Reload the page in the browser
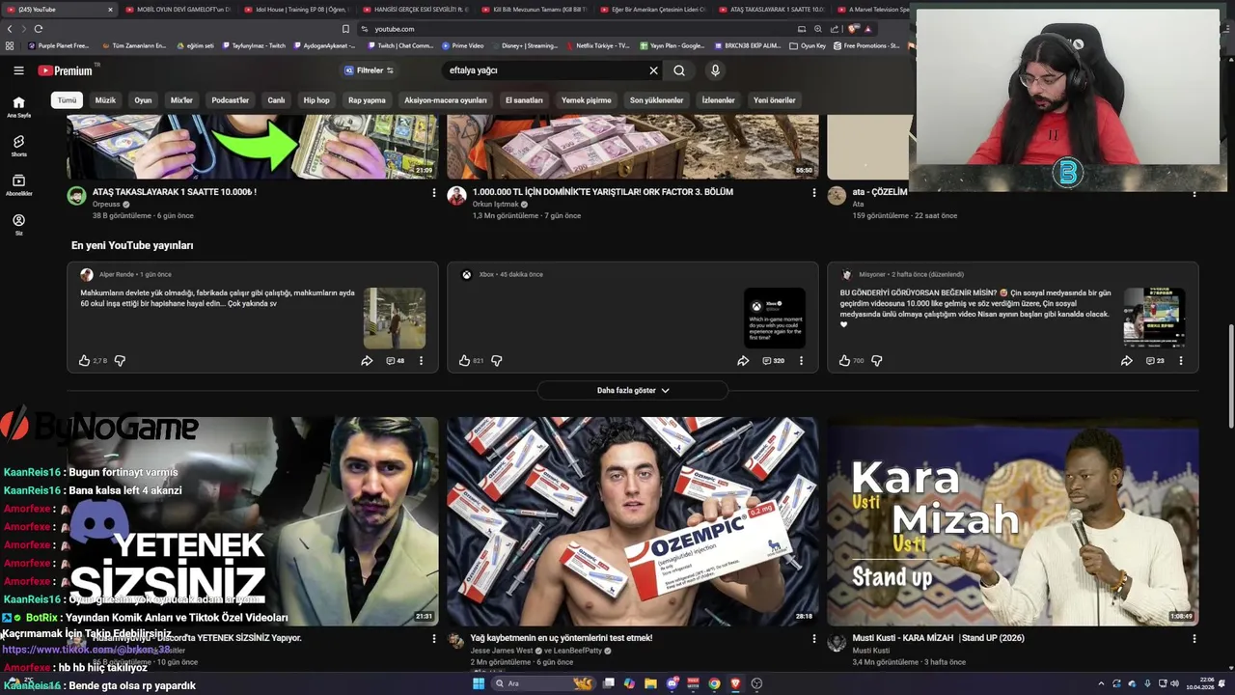The height and width of the screenshot is (695, 1235). (x=38, y=29)
